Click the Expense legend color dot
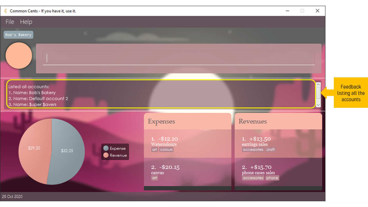Screen dimensions: 368x207 [x=106, y=148]
